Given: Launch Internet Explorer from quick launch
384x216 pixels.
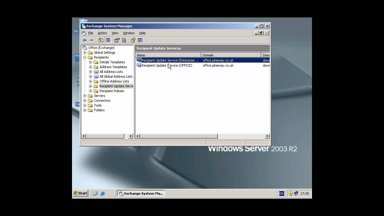Looking at the screenshot, I should coord(103,193).
